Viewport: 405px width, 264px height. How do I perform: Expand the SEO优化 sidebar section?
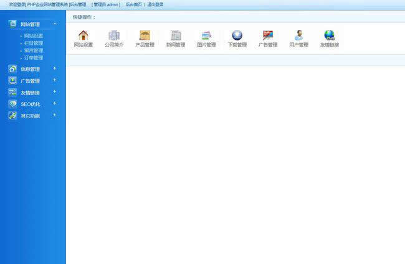point(55,103)
